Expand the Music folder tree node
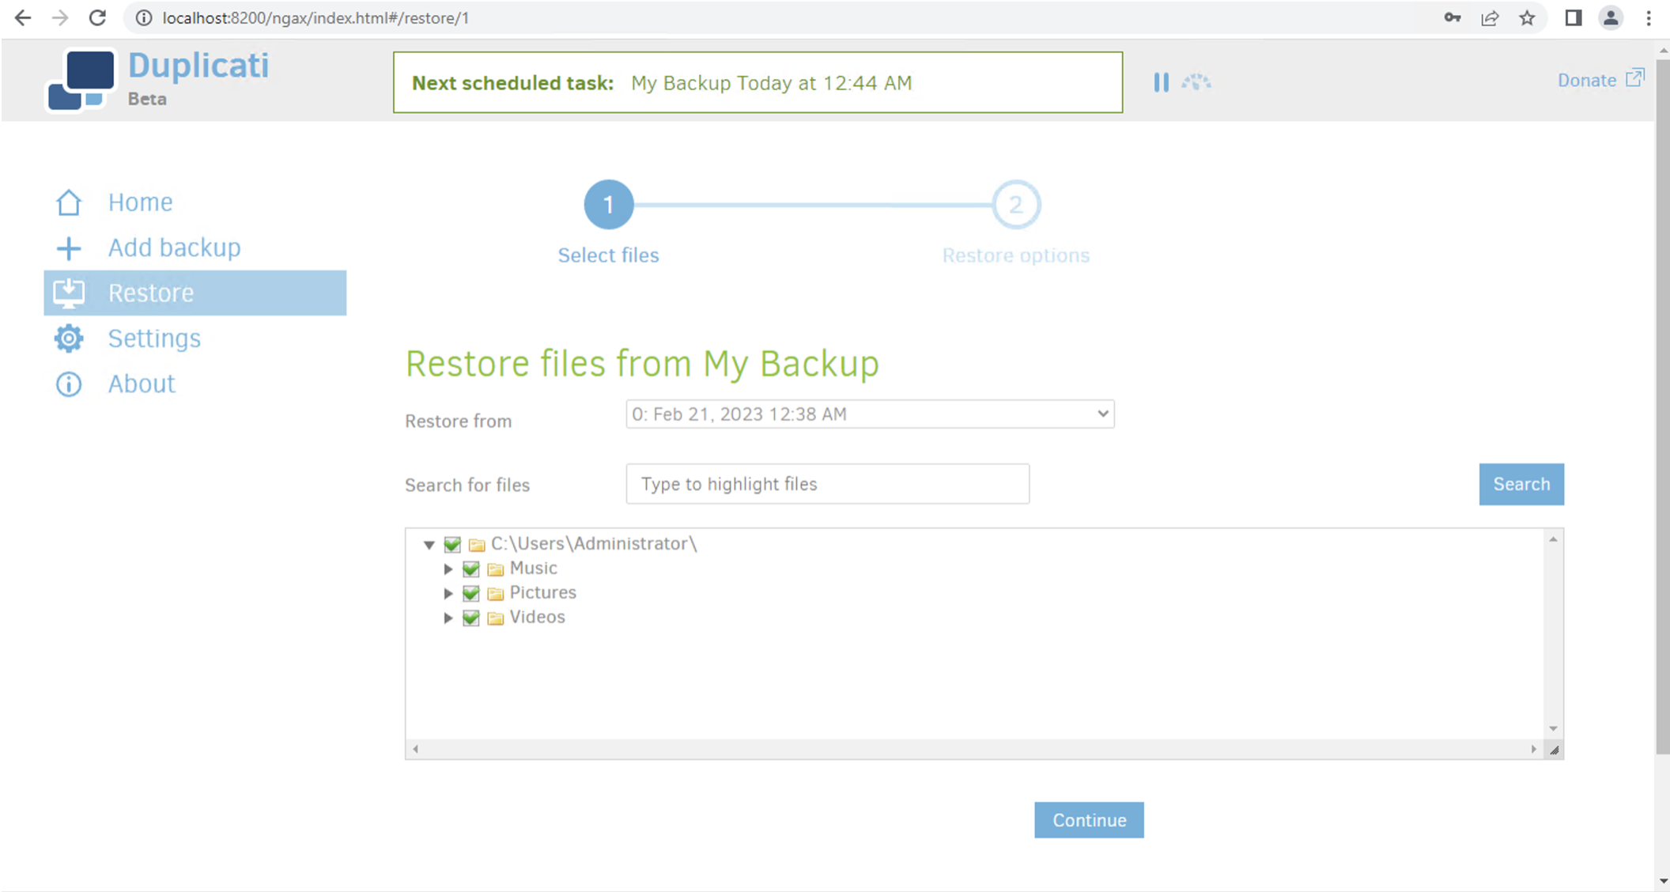This screenshot has height=892, width=1670. tap(448, 569)
